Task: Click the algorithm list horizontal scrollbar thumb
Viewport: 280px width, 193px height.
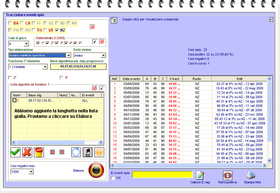Action: pyautogui.click(x=50, y=142)
